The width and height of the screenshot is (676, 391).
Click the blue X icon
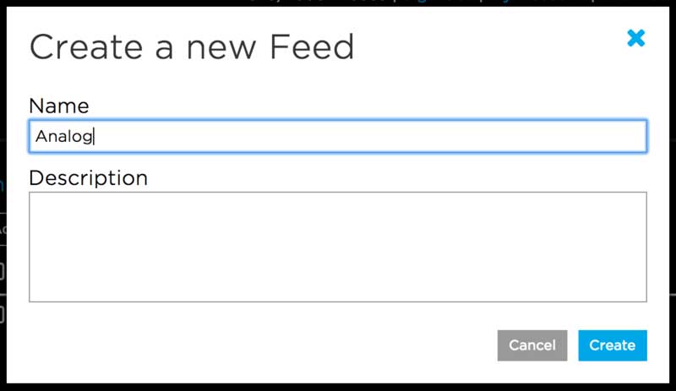635,38
